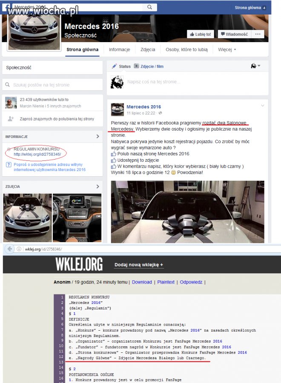
Task: Click the Wiadomość button
Action: [234, 34]
